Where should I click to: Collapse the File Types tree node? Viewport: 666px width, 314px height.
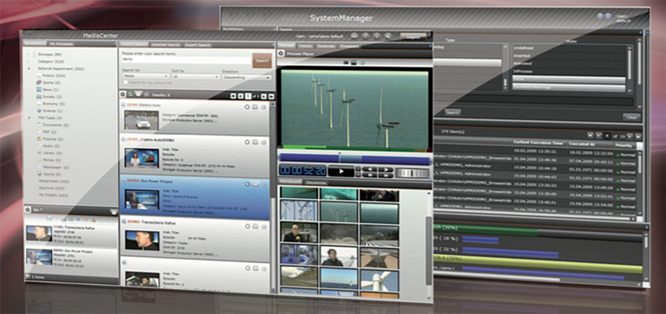(28, 118)
